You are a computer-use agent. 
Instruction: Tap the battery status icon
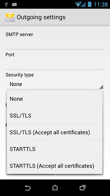click(x=90, y=4)
